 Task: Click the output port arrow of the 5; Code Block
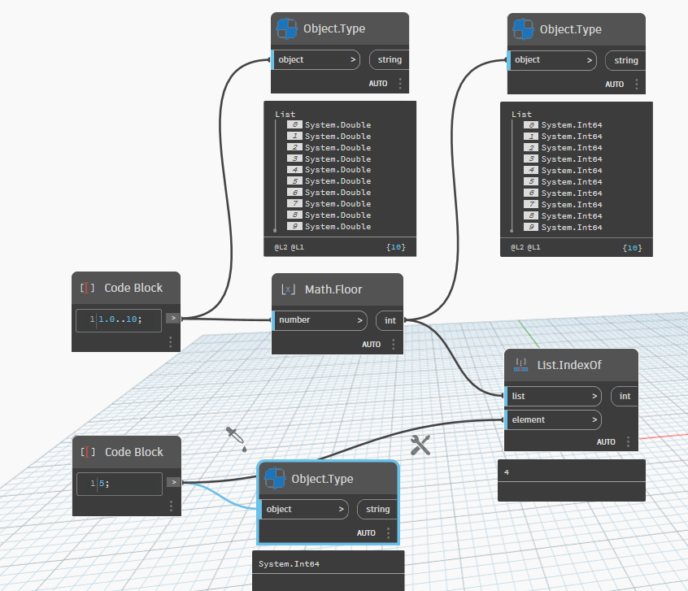pyautogui.click(x=174, y=482)
